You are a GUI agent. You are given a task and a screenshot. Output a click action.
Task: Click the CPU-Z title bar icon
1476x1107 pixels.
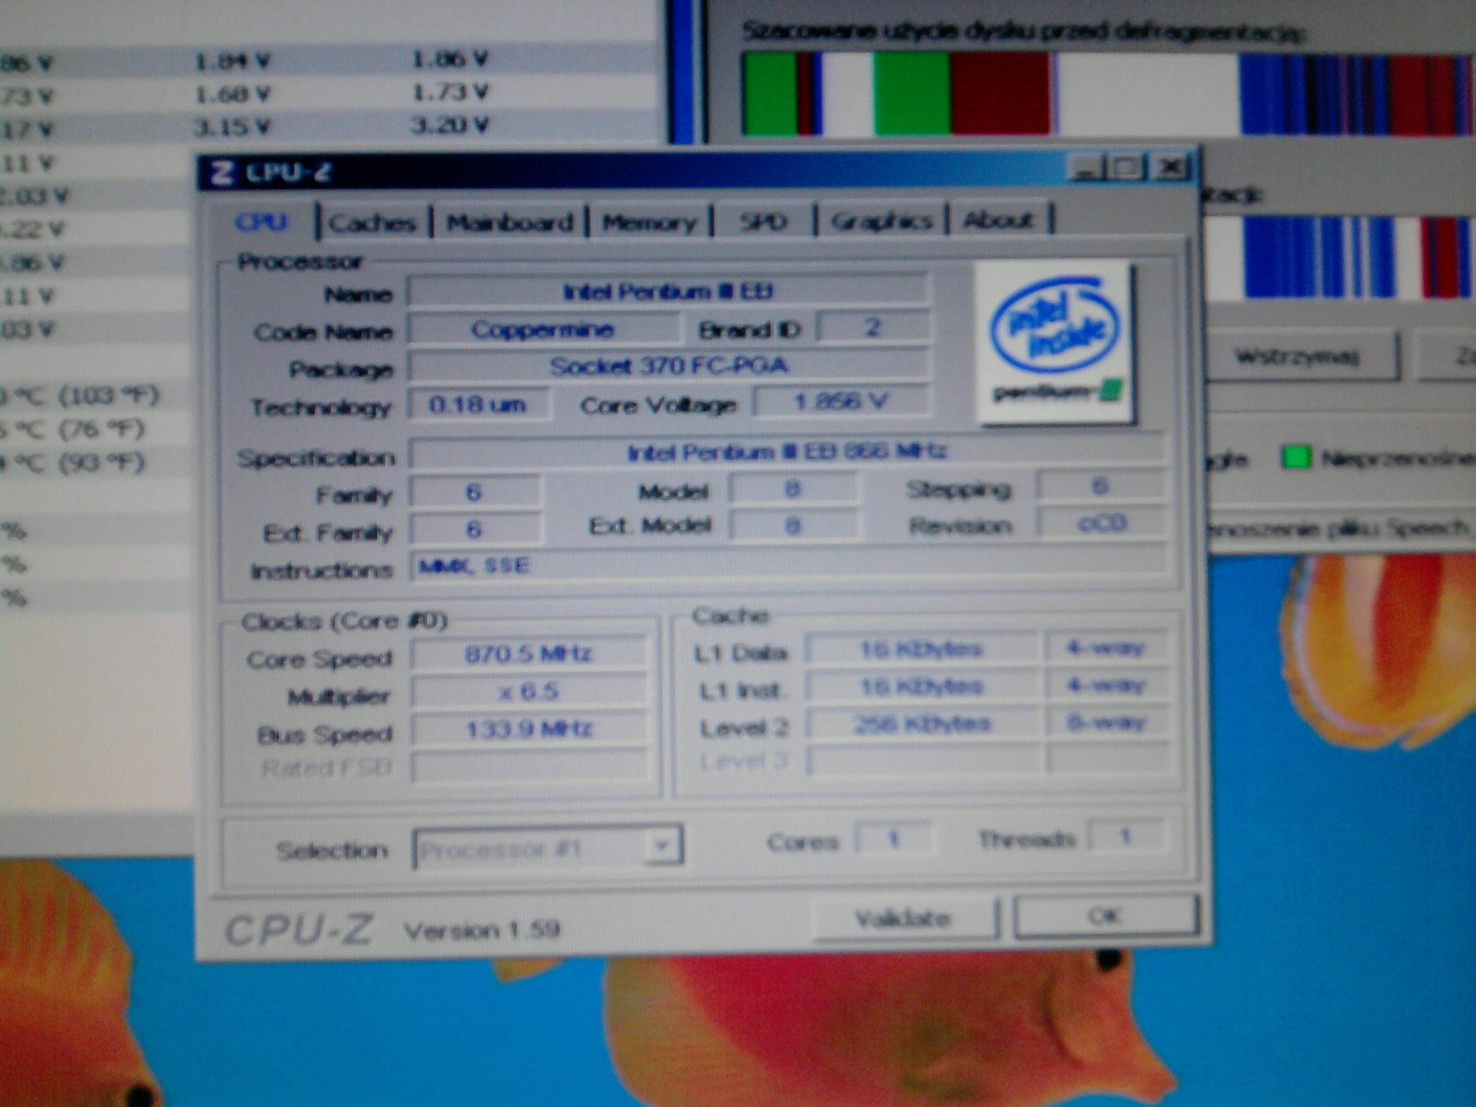[x=222, y=173]
